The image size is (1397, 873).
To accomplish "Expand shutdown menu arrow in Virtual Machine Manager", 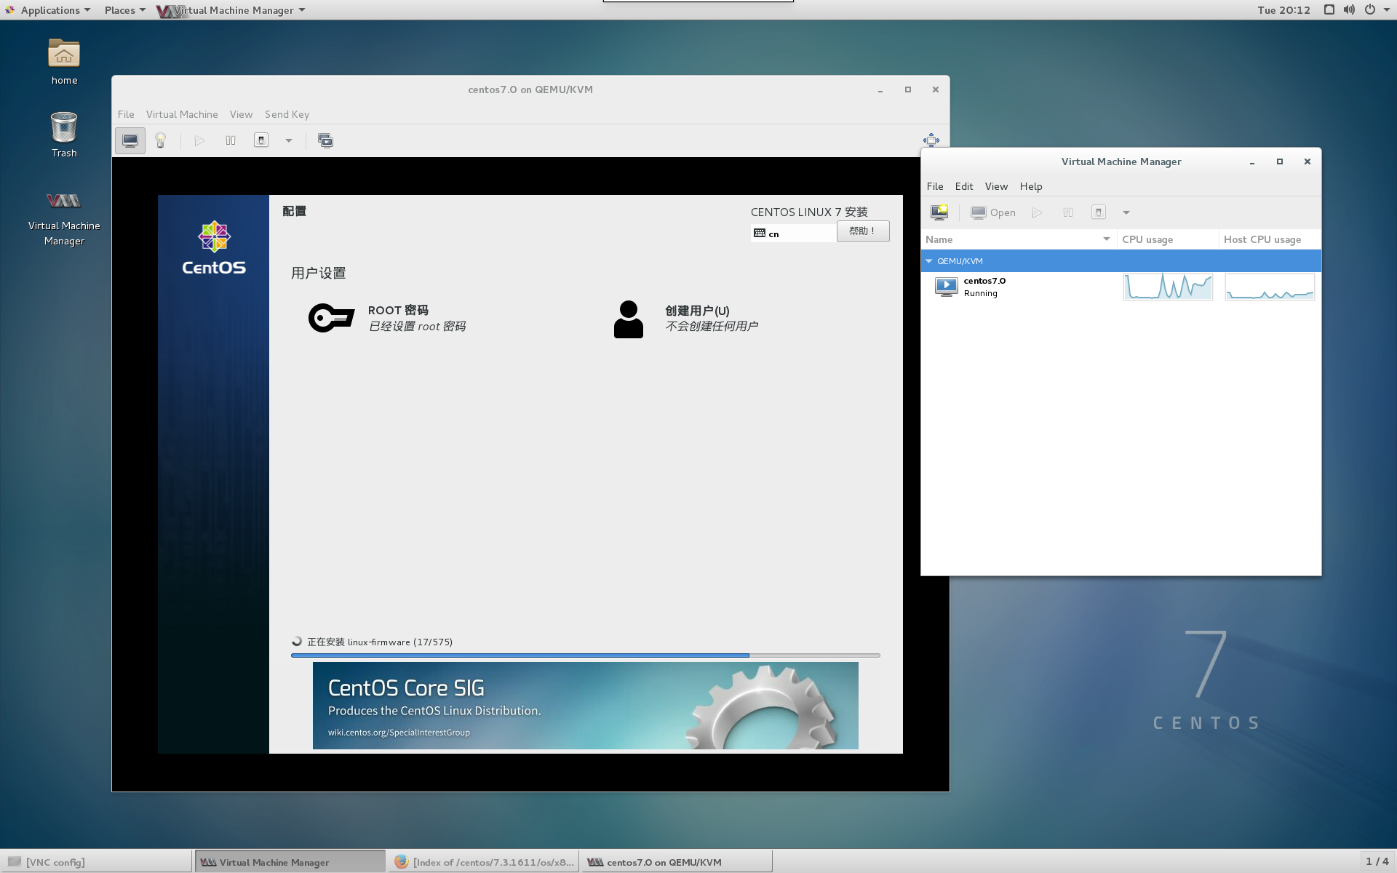I will (x=1126, y=212).
